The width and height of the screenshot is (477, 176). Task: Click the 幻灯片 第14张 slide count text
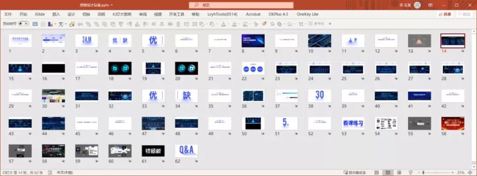point(23,173)
